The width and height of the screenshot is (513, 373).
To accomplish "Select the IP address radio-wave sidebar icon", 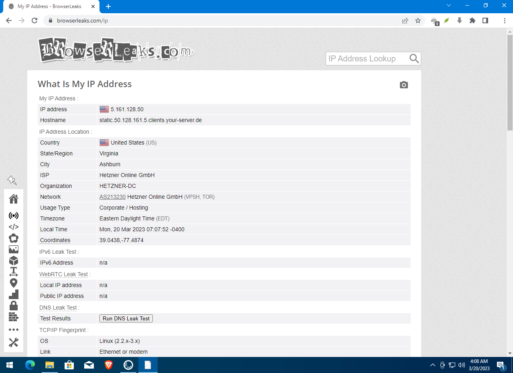I will pyautogui.click(x=14, y=215).
